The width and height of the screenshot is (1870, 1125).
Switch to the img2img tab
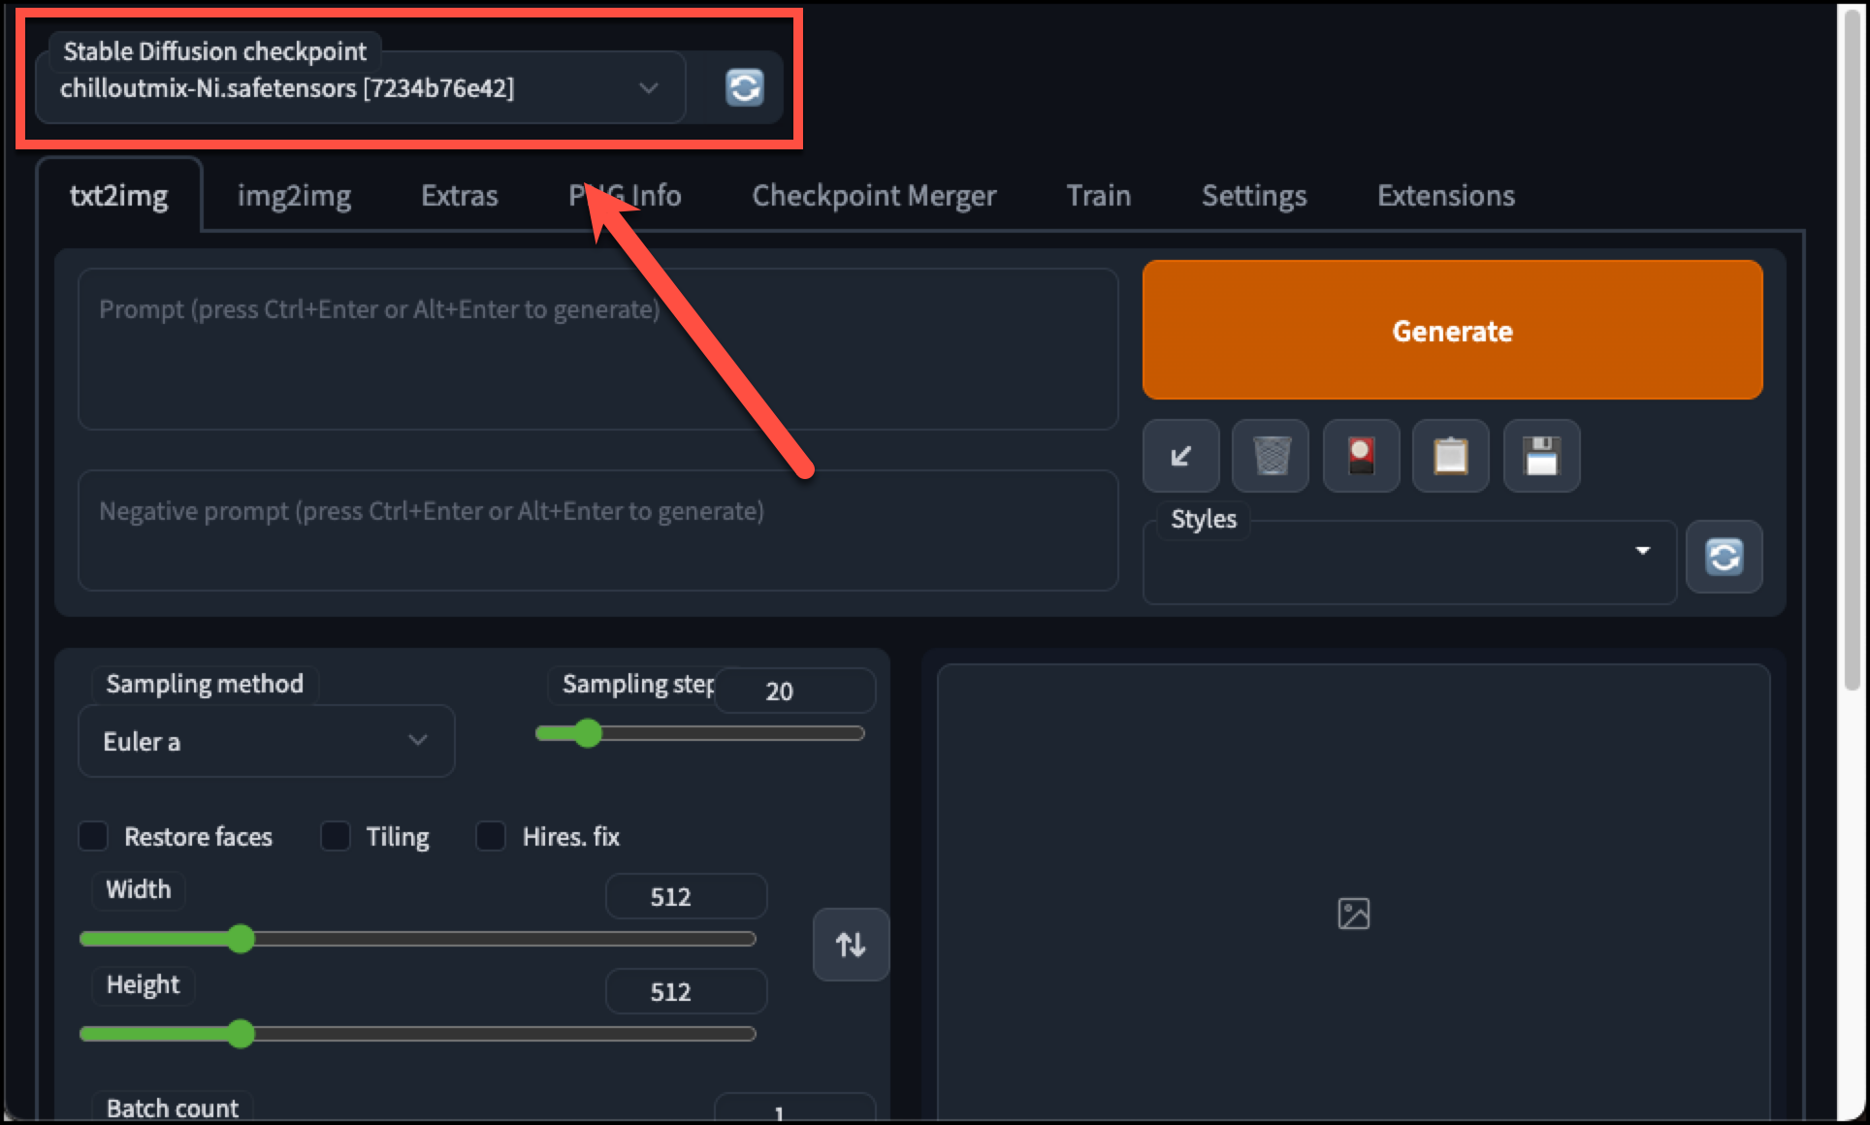(294, 196)
